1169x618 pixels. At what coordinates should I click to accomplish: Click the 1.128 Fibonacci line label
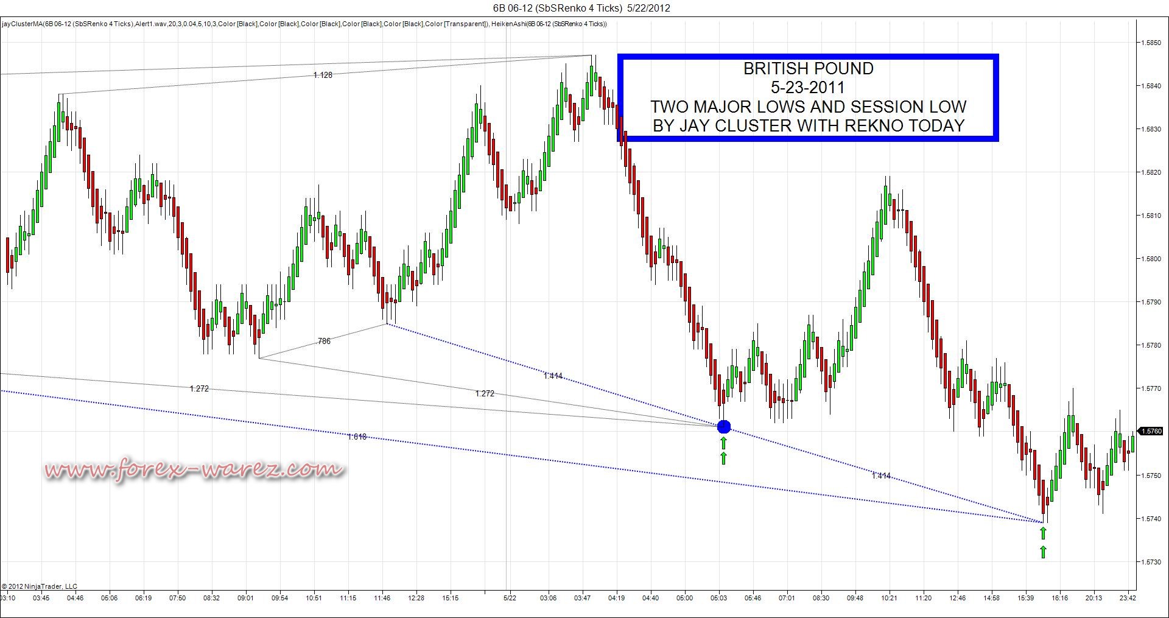coord(323,75)
